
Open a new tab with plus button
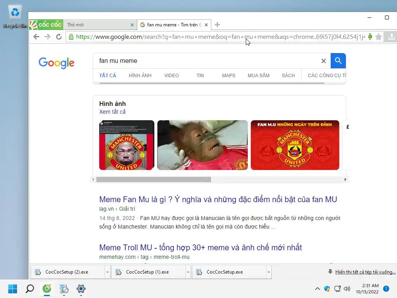[x=217, y=24]
